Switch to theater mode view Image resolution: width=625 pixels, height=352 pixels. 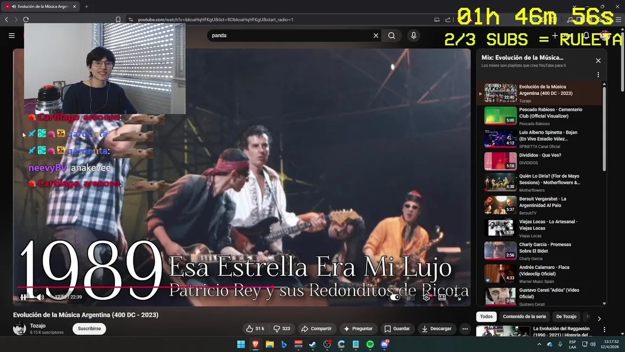pyautogui.click(x=442, y=297)
